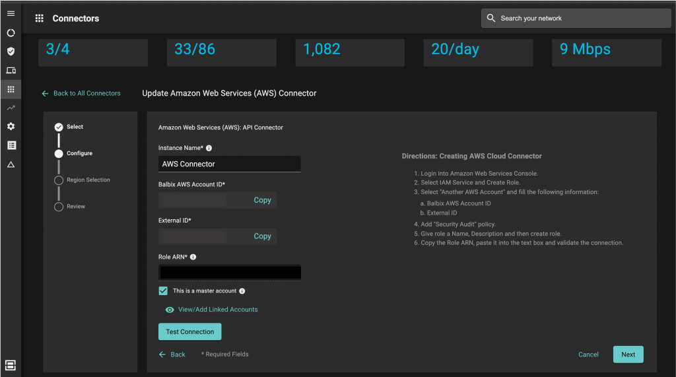Viewport: 676px width, 377px height.
Task: Go back to All Connectors
Action: click(81, 93)
